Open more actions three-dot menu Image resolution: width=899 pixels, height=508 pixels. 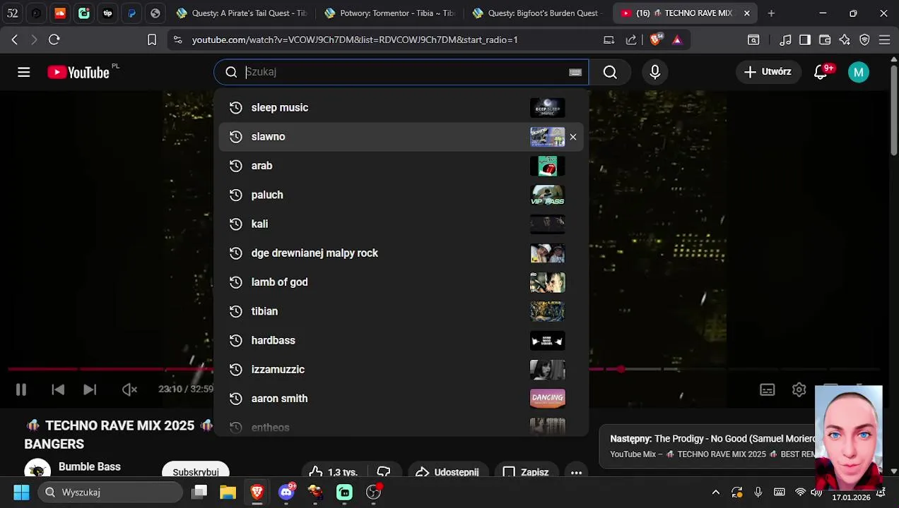(x=576, y=472)
